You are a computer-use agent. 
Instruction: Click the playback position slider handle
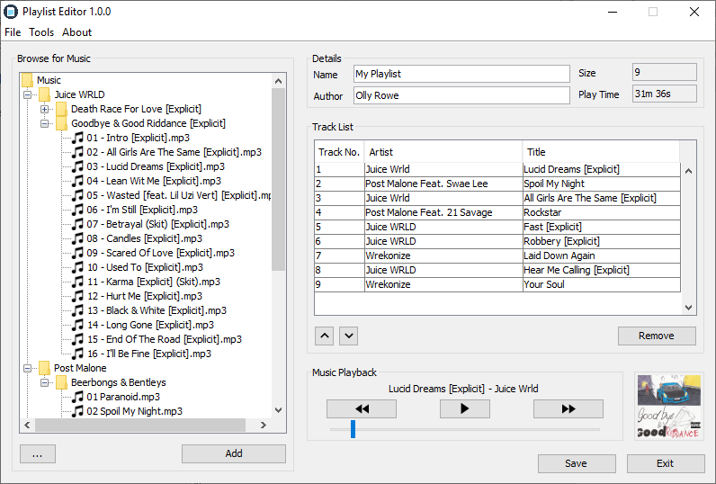(353, 429)
